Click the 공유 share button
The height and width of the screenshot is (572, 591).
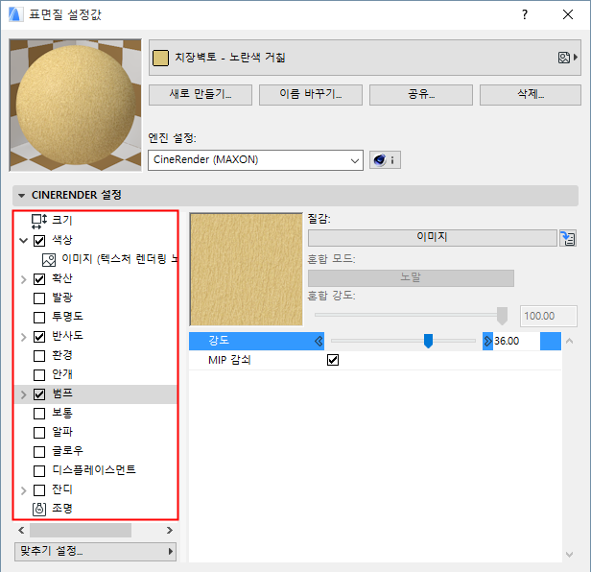421,95
